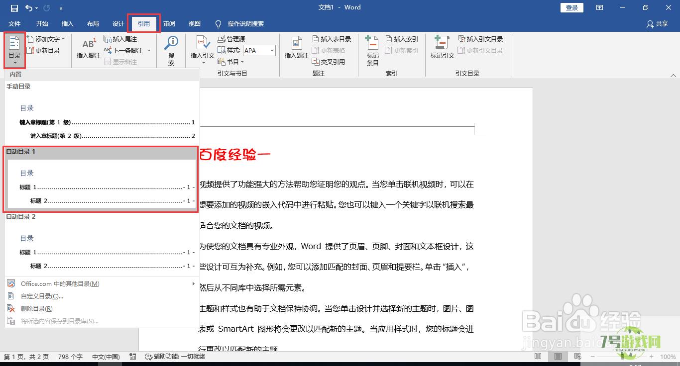Open the 样式 APA style combo box
680x366 pixels.
point(259,50)
